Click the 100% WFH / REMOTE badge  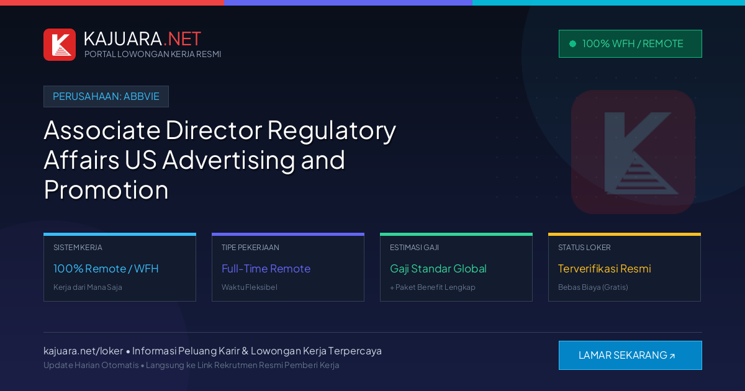[630, 43]
